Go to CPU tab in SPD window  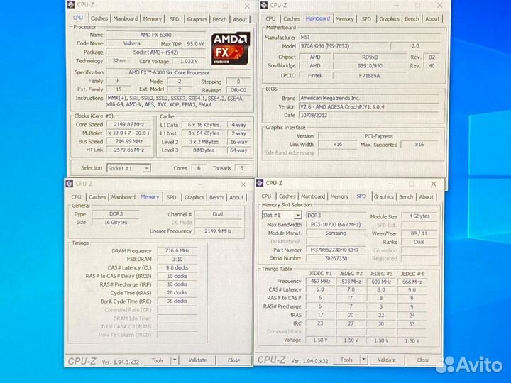pyautogui.click(x=266, y=196)
